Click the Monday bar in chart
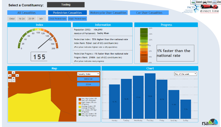Image resolution: width=221 pixels, height=127 pixels. click(x=114, y=102)
